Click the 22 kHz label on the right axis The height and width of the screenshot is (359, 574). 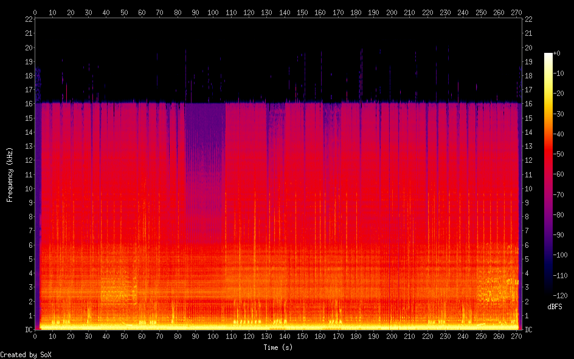coord(528,19)
